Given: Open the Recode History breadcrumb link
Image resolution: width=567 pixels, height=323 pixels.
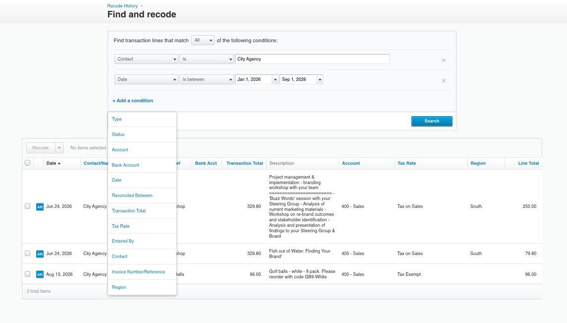Looking at the screenshot, I should click(x=122, y=6).
